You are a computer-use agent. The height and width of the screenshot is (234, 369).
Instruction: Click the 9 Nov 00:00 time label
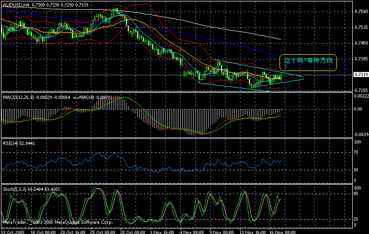222,232
